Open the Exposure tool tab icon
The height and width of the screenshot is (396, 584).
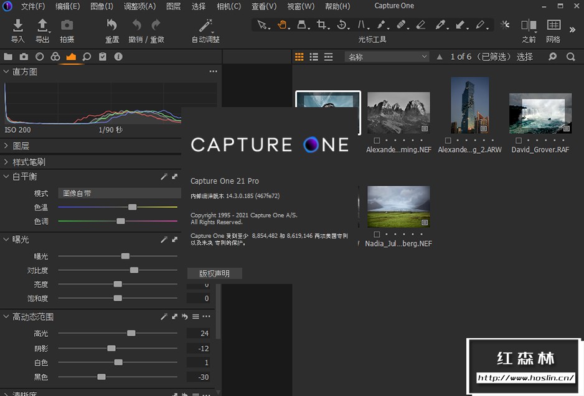click(x=71, y=57)
